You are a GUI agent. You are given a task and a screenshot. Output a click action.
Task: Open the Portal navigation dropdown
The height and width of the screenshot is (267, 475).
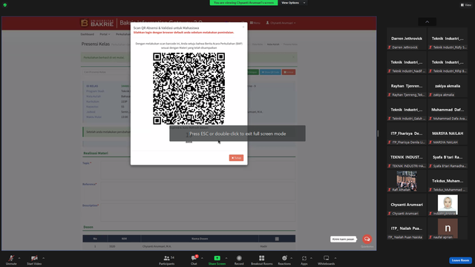tap(105, 34)
